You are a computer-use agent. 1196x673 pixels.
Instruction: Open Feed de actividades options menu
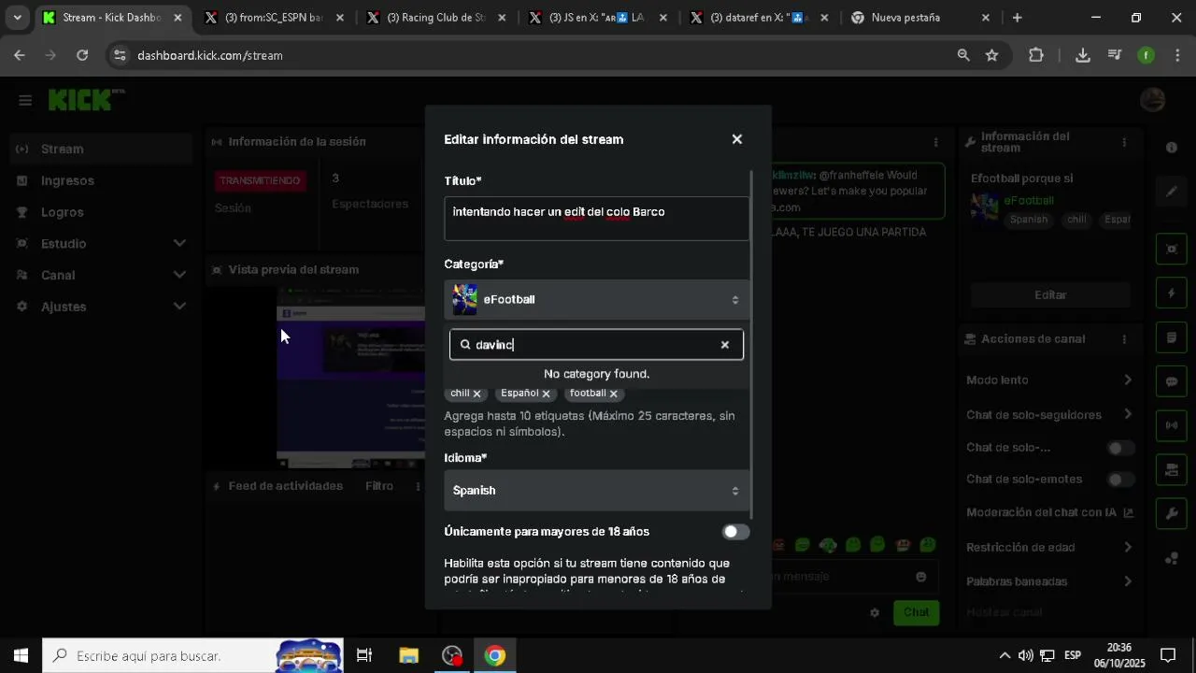(x=418, y=486)
